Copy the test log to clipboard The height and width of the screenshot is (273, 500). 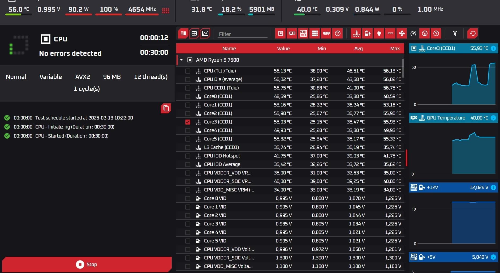point(166,108)
